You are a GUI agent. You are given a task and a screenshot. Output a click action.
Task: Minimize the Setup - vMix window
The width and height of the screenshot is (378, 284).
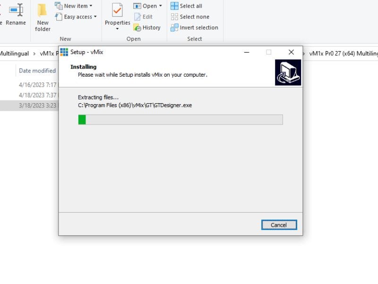tap(247, 52)
